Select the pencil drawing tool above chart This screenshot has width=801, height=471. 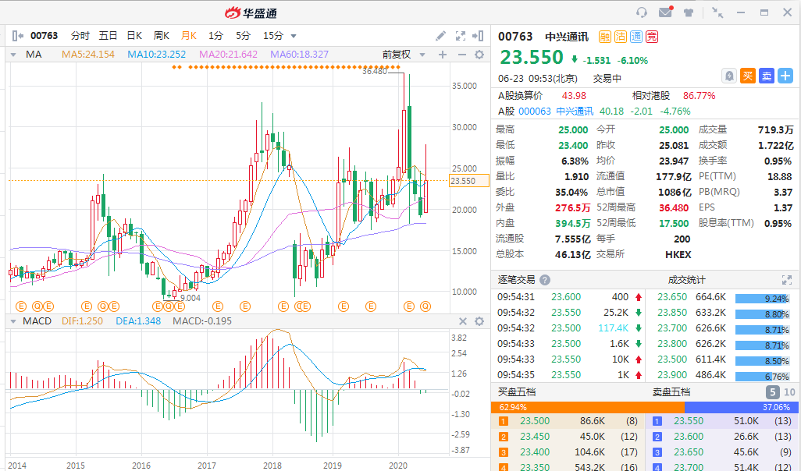tap(441, 36)
